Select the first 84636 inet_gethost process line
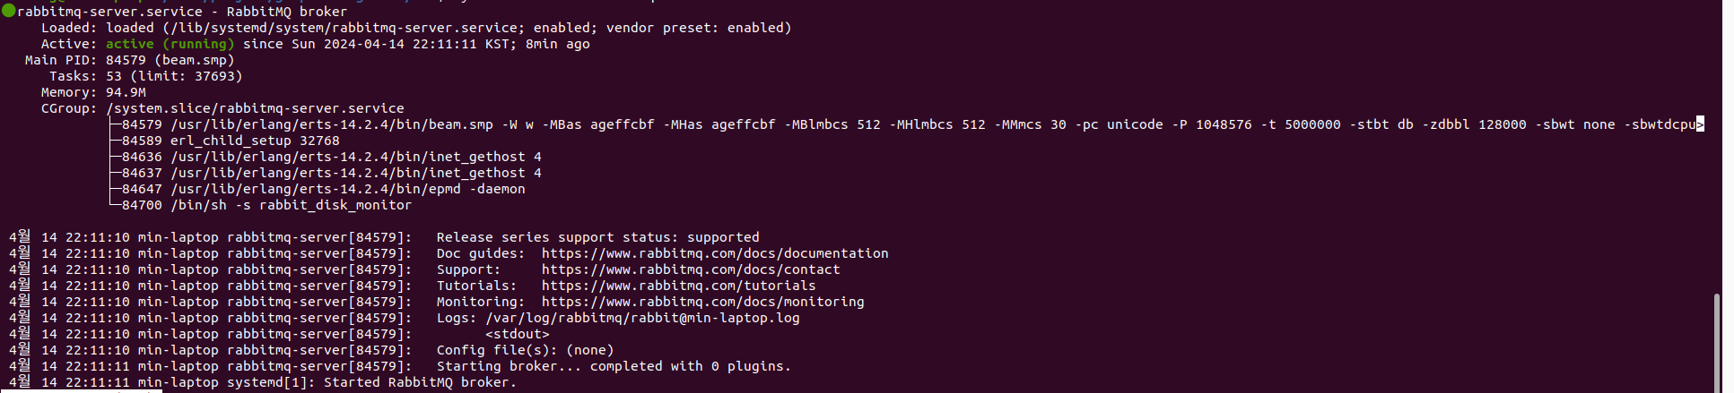The width and height of the screenshot is (1734, 393). pyautogui.click(x=332, y=157)
